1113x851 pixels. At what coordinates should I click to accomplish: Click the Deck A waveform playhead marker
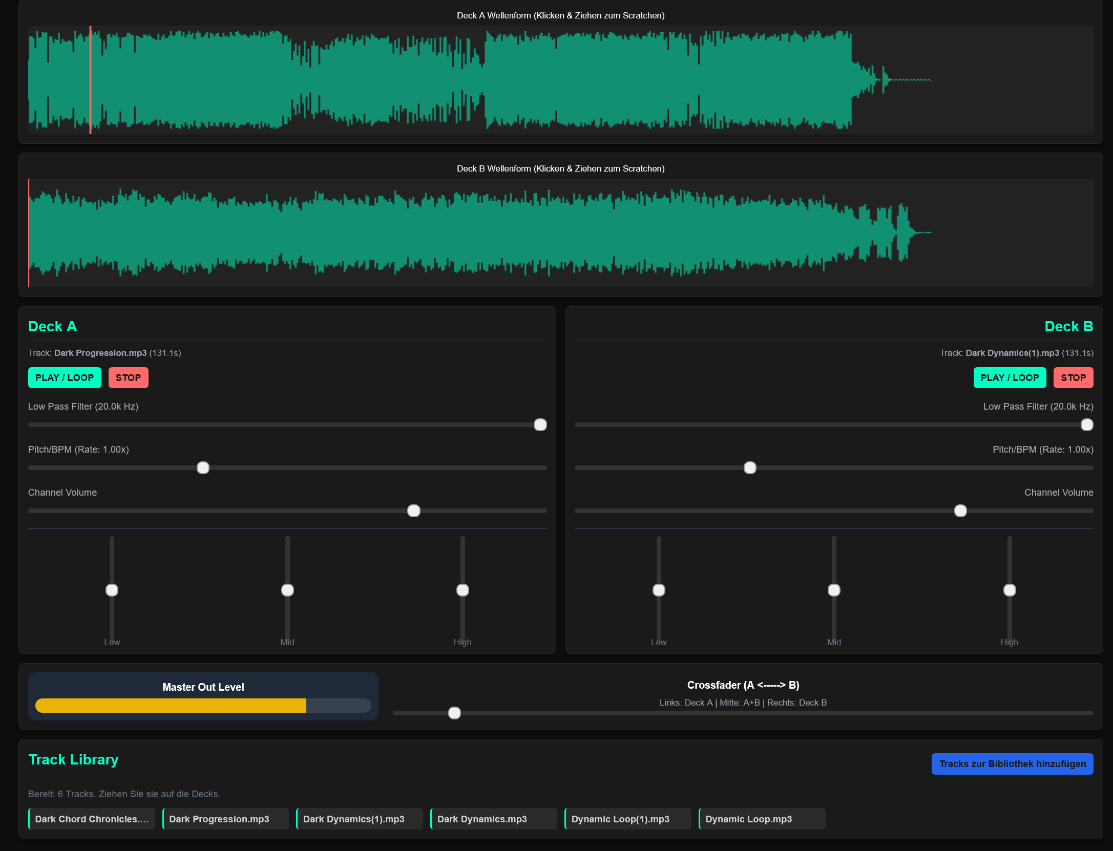click(91, 79)
